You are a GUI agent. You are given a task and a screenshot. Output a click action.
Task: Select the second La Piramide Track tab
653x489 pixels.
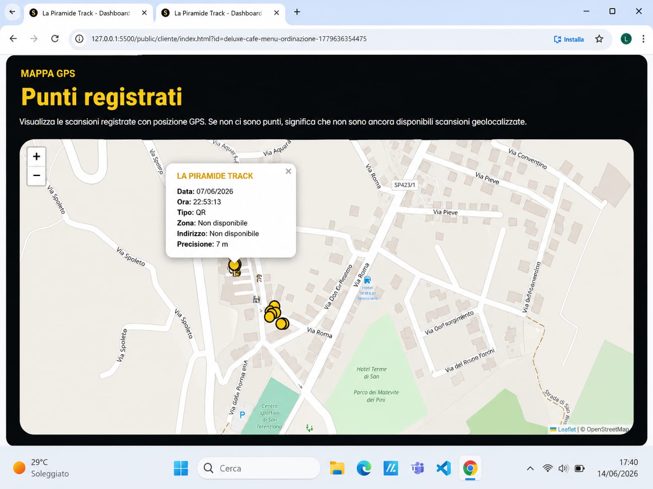click(x=220, y=13)
